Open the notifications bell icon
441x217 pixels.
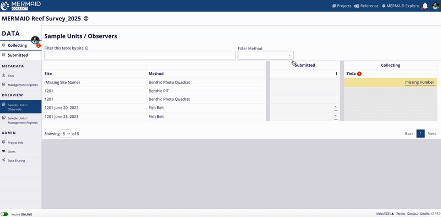(425, 6)
